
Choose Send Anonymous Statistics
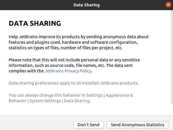pos(137,125)
